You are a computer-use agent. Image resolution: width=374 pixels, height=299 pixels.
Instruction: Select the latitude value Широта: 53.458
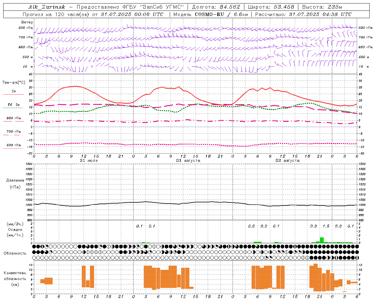pyautogui.click(x=271, y=7)
